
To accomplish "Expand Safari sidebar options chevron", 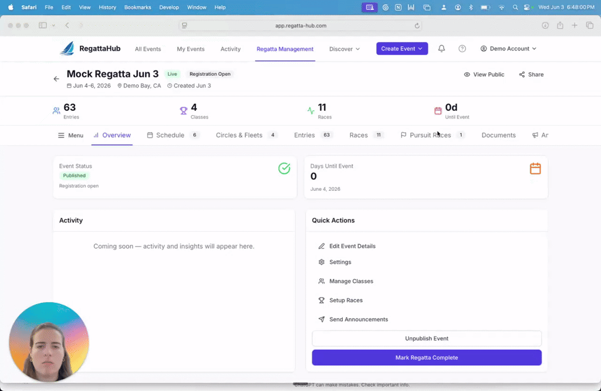I will pyautogui.click(x=53, y=25).
